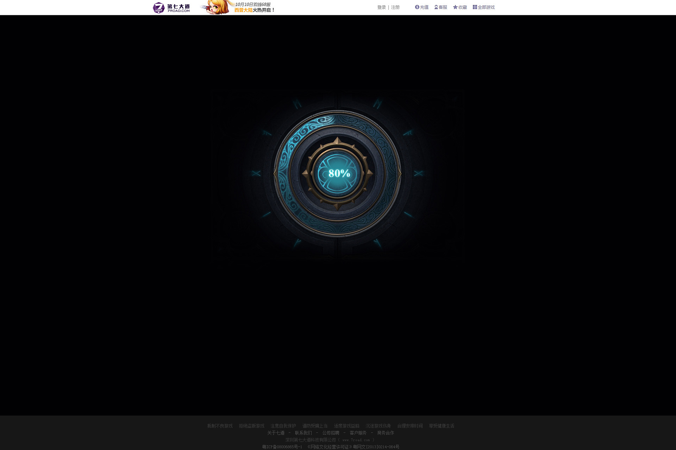This screenshot has height=450, width=676.
Task: Click the 登录 login link
Action: click(382, 7)
